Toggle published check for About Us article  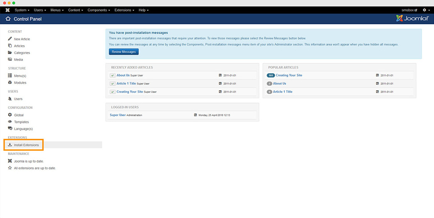click(112, 75)
